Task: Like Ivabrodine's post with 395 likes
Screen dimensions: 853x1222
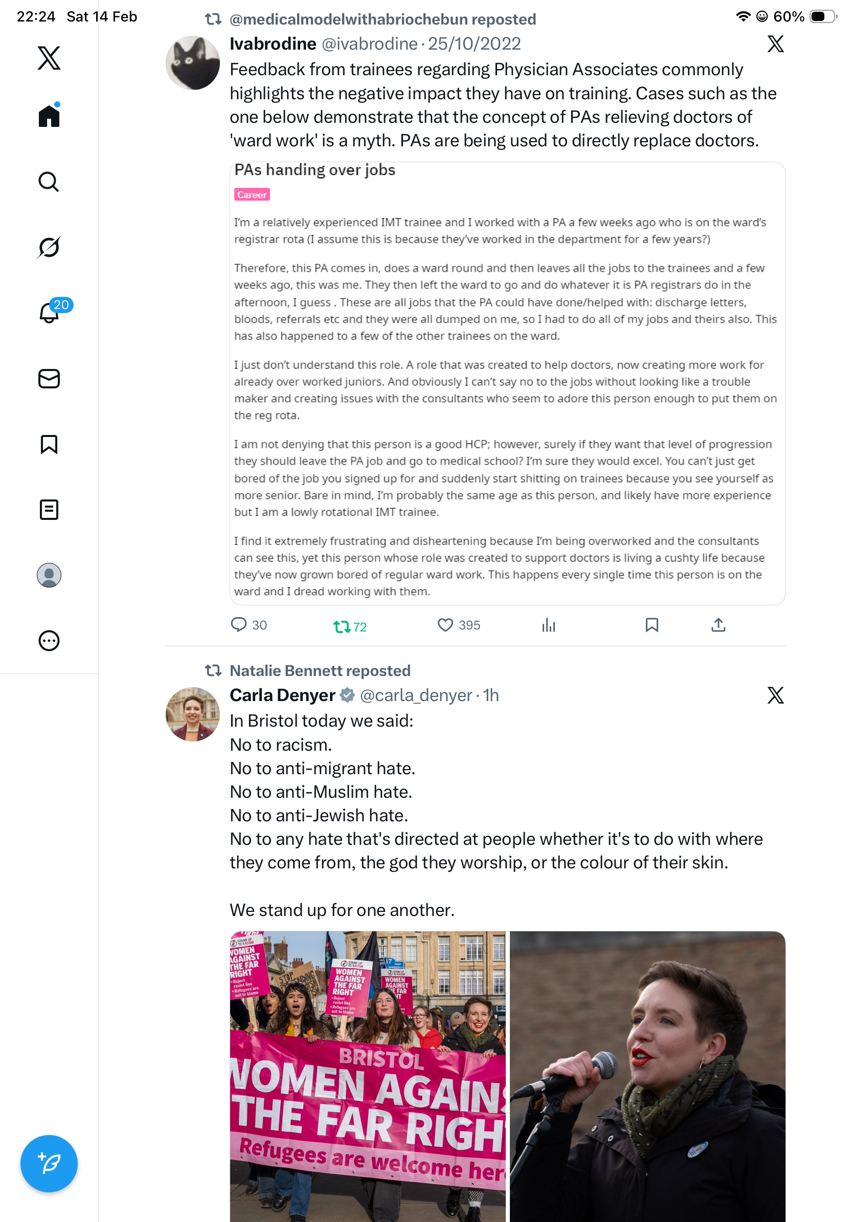Action: tap(458, 625)
